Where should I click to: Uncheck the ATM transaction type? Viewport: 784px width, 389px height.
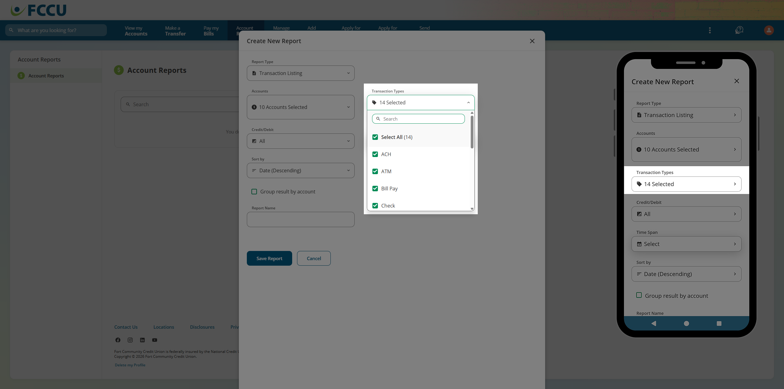click(375, 171)
